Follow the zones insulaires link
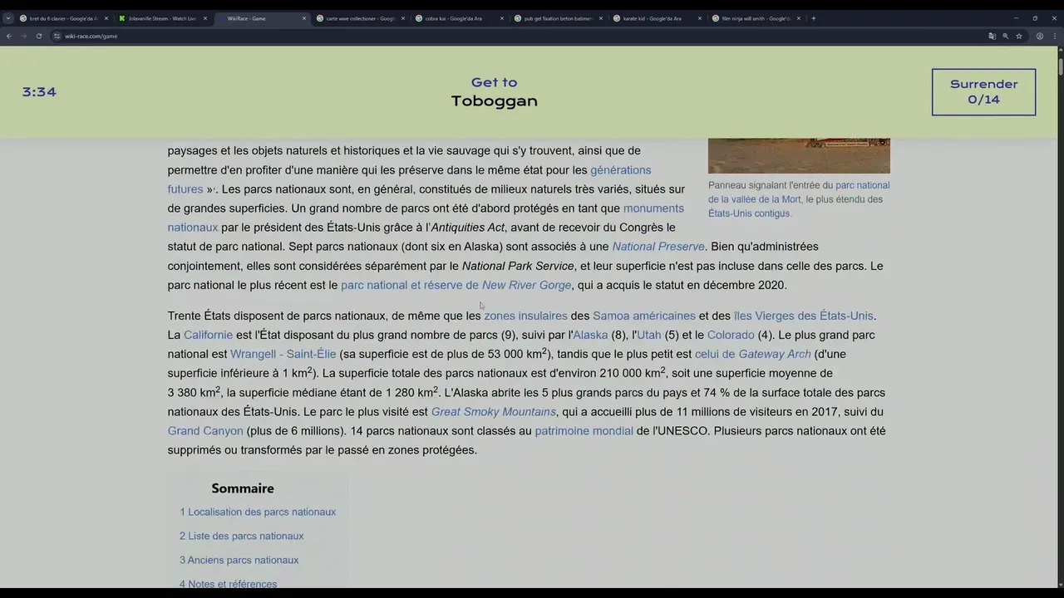Screen dimensions: 1064x598 [x=525, y=316]
